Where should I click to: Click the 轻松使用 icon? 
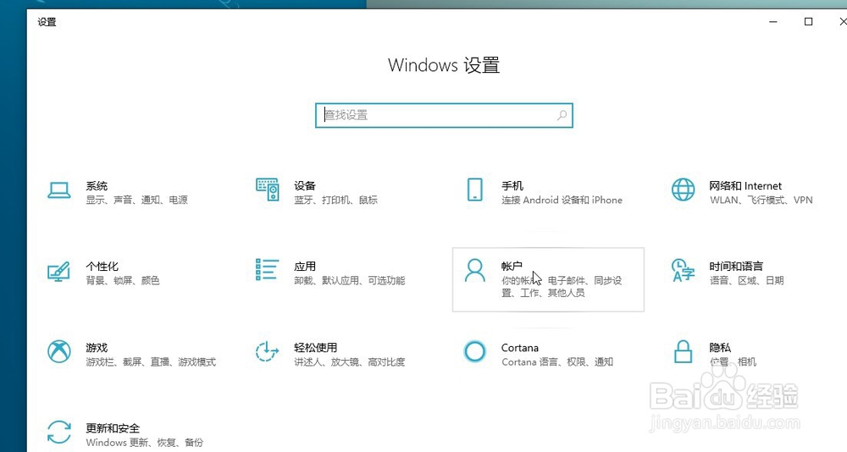pos(267,351)
